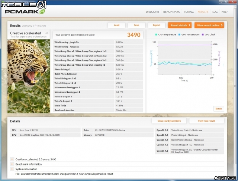Image resolution: width=238 pixels, height=181 pixels.
Task: Open Result details
Action: [180, 25]
